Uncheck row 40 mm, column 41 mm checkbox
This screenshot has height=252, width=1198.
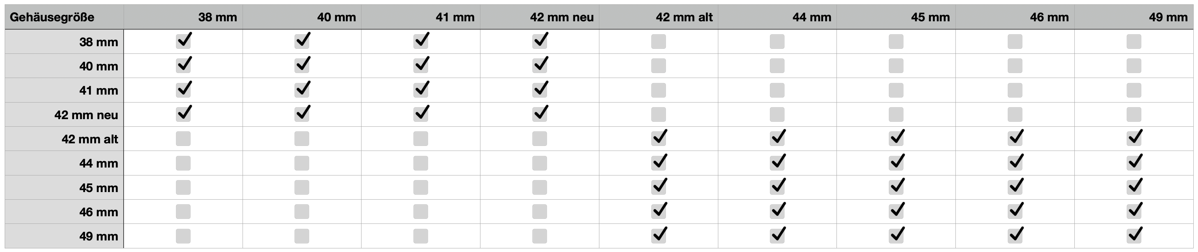coord(421,66)
